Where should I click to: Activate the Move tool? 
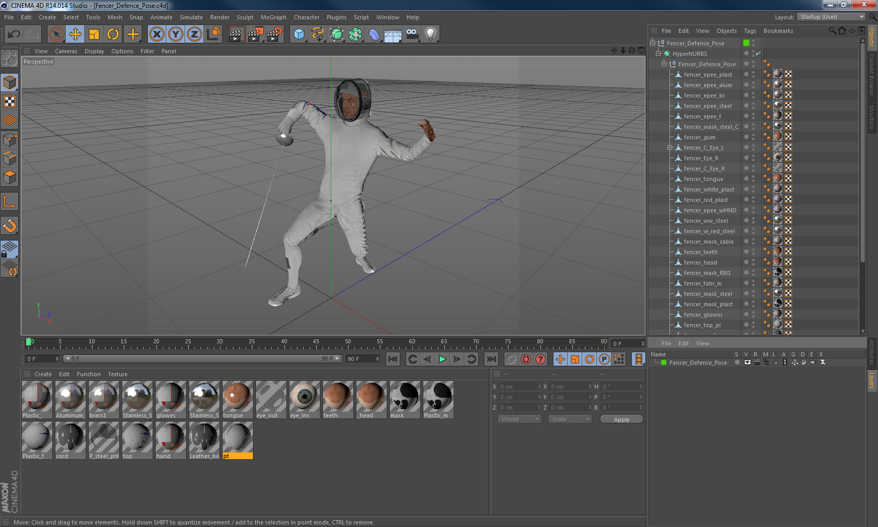coord(75,34)
